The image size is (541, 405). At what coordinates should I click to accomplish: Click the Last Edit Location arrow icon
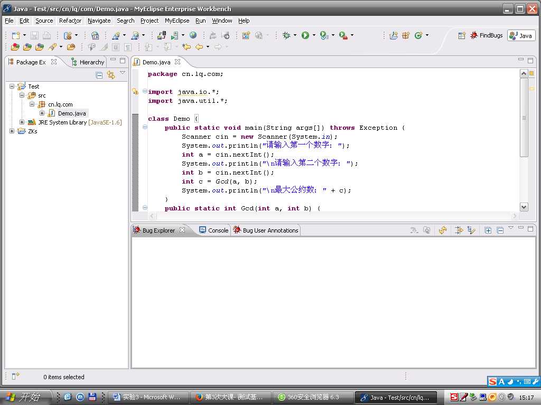point(186,47)
